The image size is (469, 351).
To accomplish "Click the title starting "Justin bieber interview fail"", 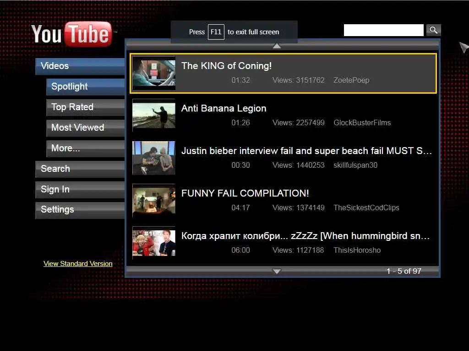I will (306, 151).
